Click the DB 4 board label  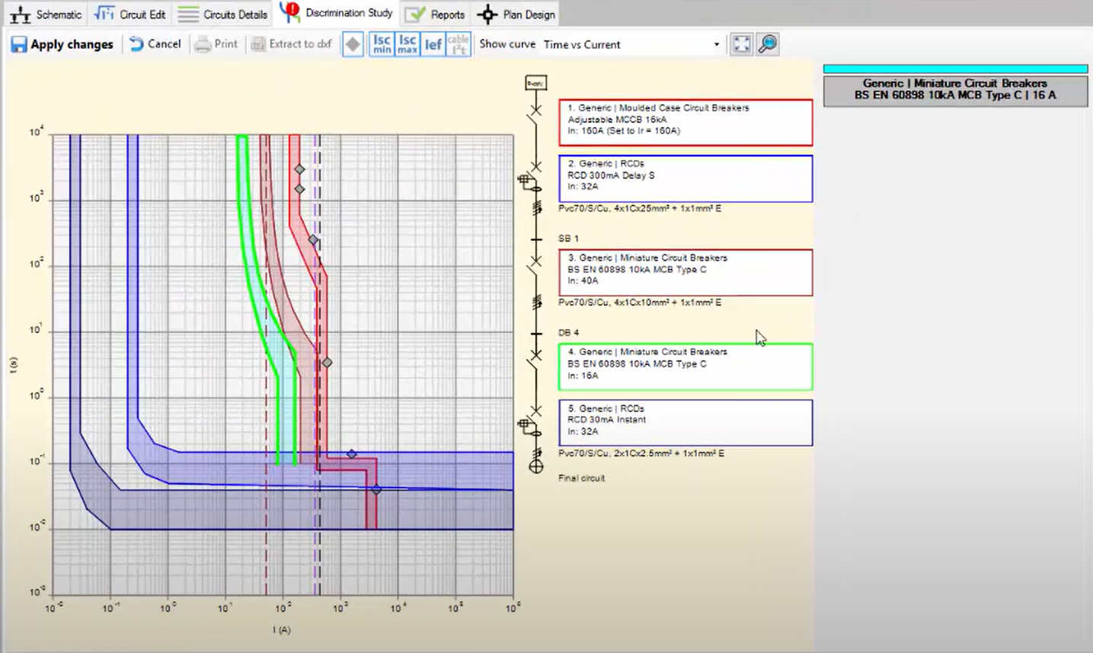point(568,333)
